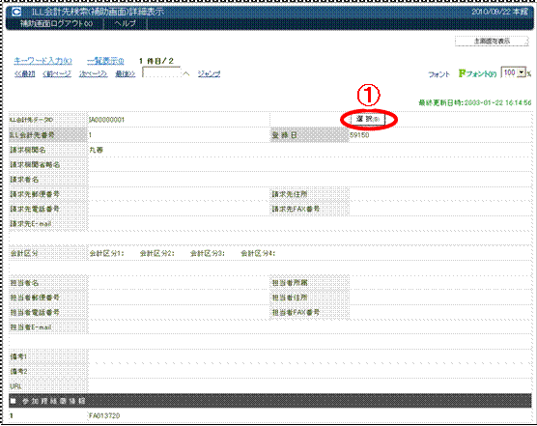Open the ヘルプ menu
537x426 pixels.
click(x=125, y=23)
